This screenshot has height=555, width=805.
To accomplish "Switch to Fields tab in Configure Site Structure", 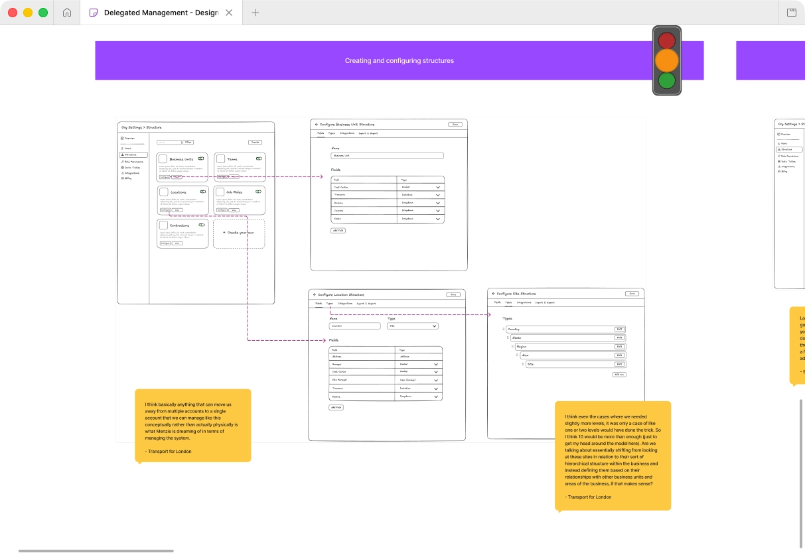I will pos(497,302).
